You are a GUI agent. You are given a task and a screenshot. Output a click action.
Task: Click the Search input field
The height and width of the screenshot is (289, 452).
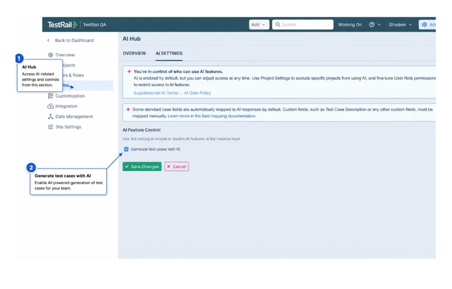(x=302, y=25)
